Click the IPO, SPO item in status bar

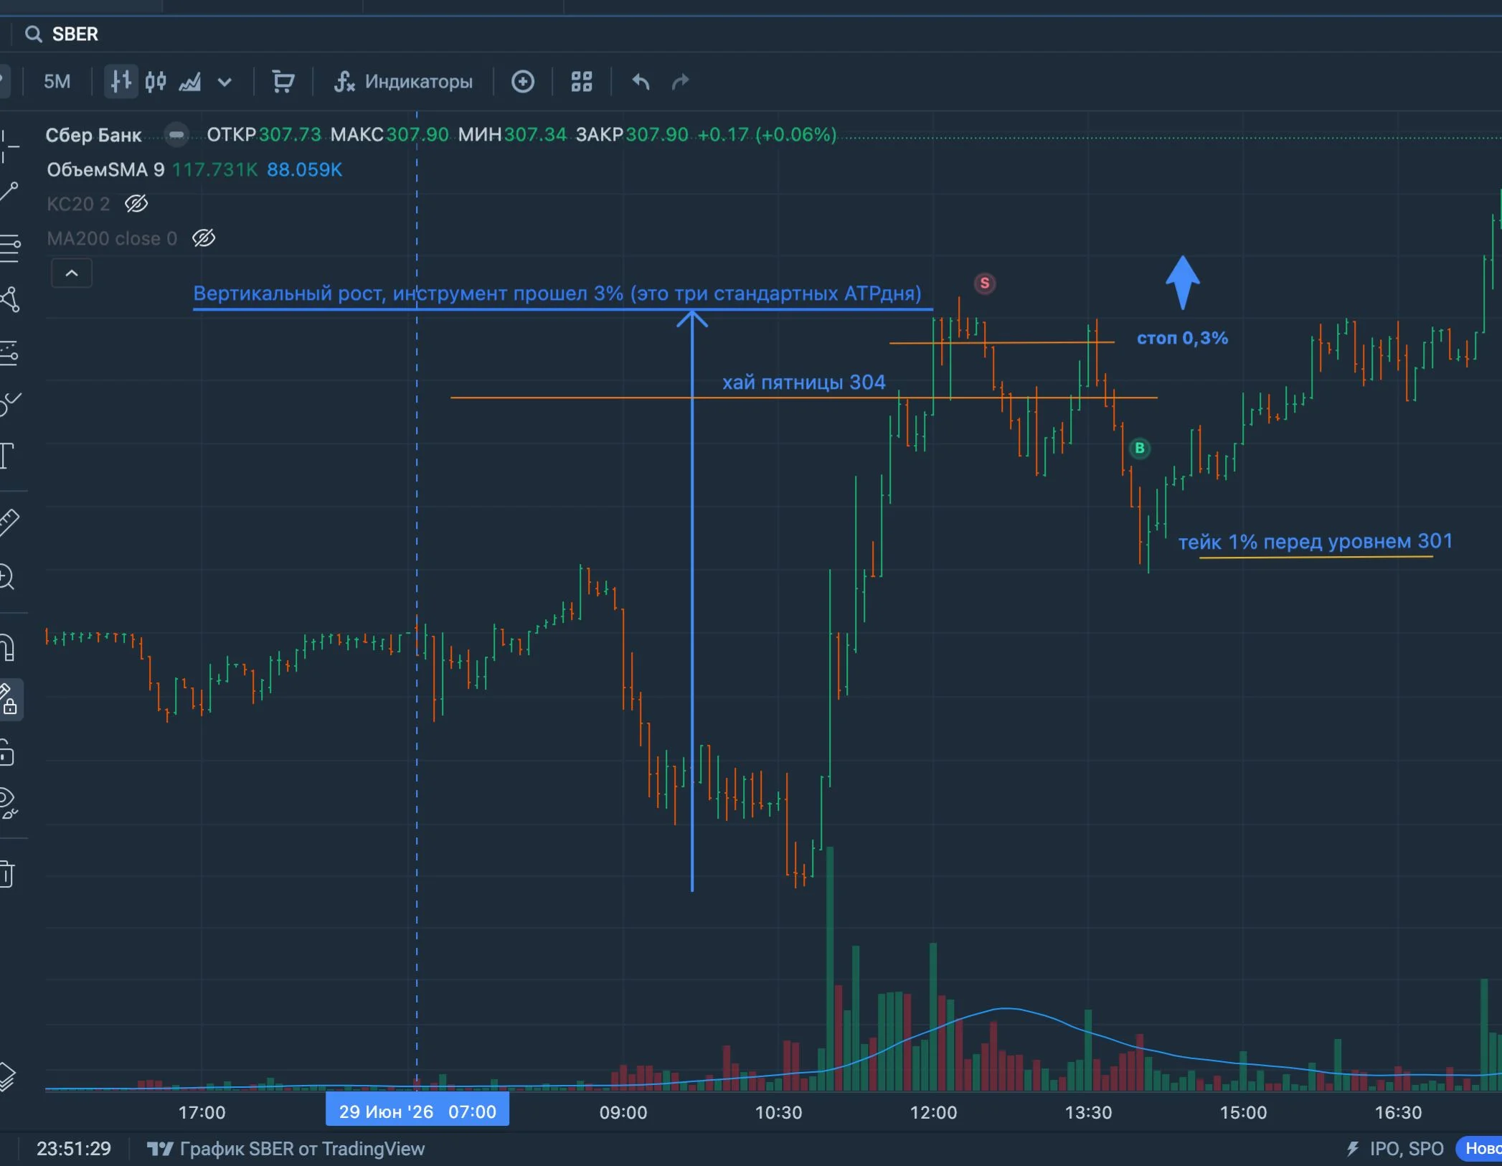[1395, 1149]
